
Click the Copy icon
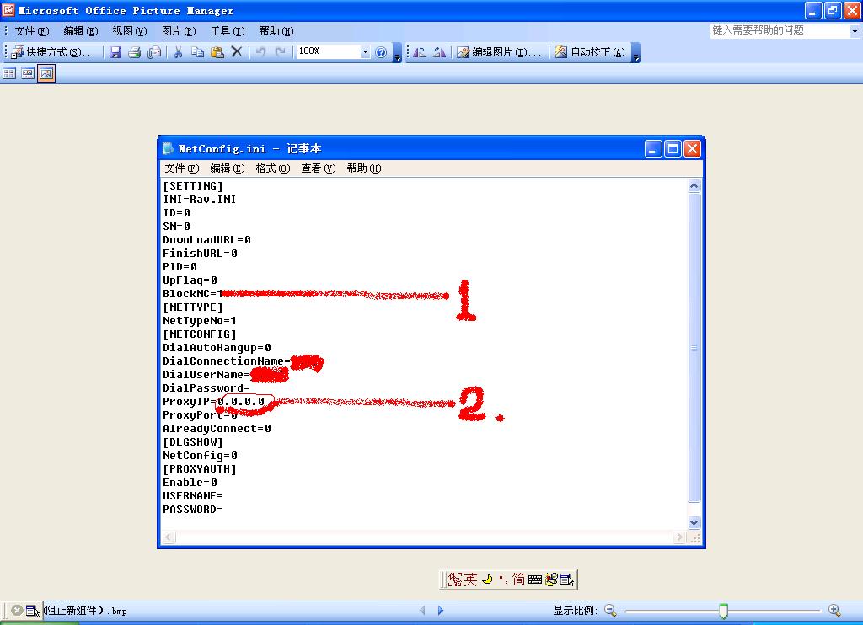point(197,52)
